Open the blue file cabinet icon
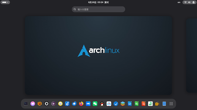Screen dimensions: 197x110 [x=164, y=104]
